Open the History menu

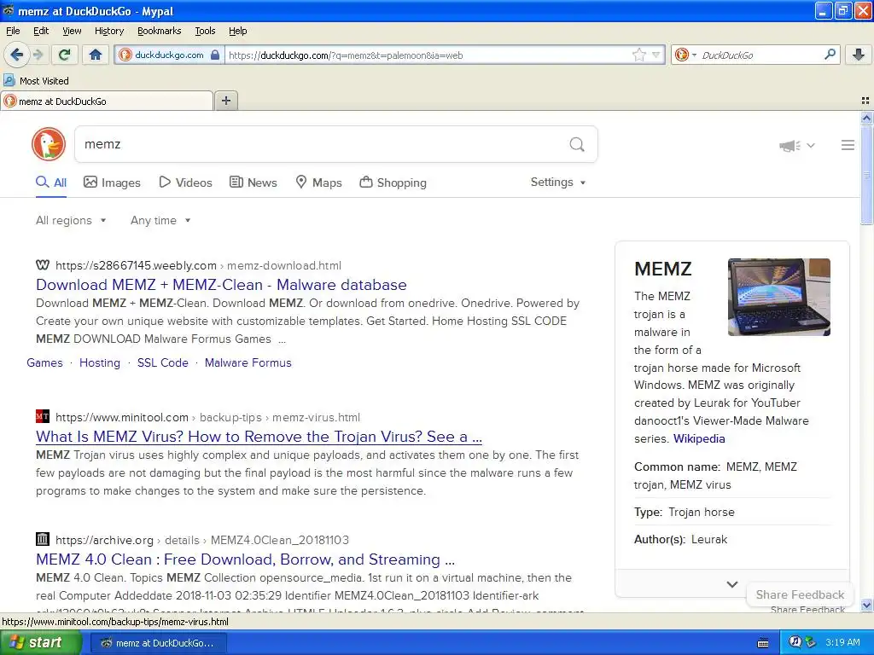click(x=109, y=31)
